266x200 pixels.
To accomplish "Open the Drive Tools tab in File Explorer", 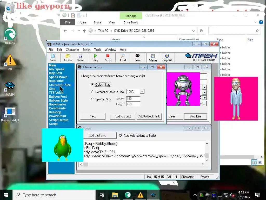I will pos(131,22).
